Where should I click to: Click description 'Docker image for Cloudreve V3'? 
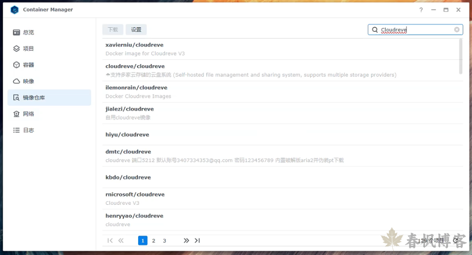click(x=145, y=53)
